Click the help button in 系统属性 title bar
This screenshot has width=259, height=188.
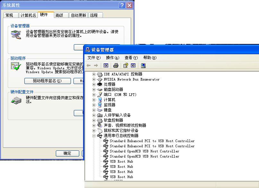(x=122, y=5)
